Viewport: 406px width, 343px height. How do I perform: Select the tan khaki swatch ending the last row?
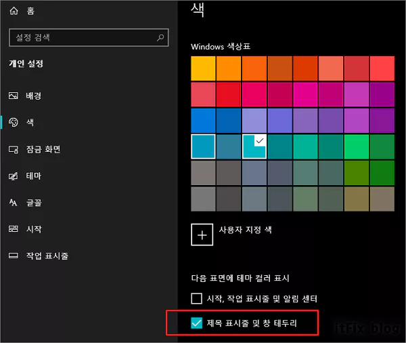pos(382,199)
